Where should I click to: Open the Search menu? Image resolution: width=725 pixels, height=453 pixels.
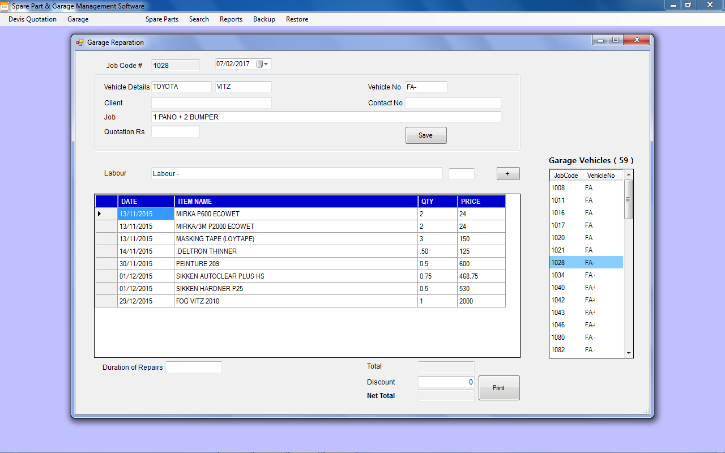click(199, 19)
